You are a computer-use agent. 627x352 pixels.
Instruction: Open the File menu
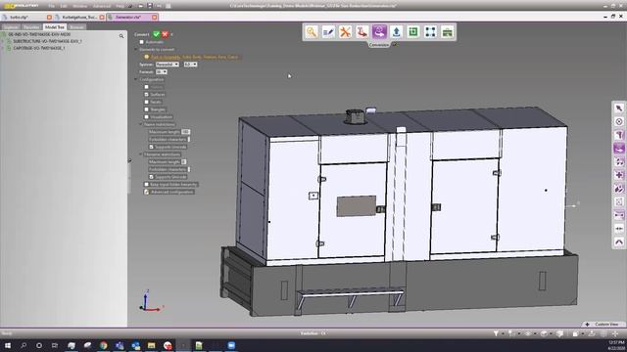pyautogui.click(x=52, y=6)
